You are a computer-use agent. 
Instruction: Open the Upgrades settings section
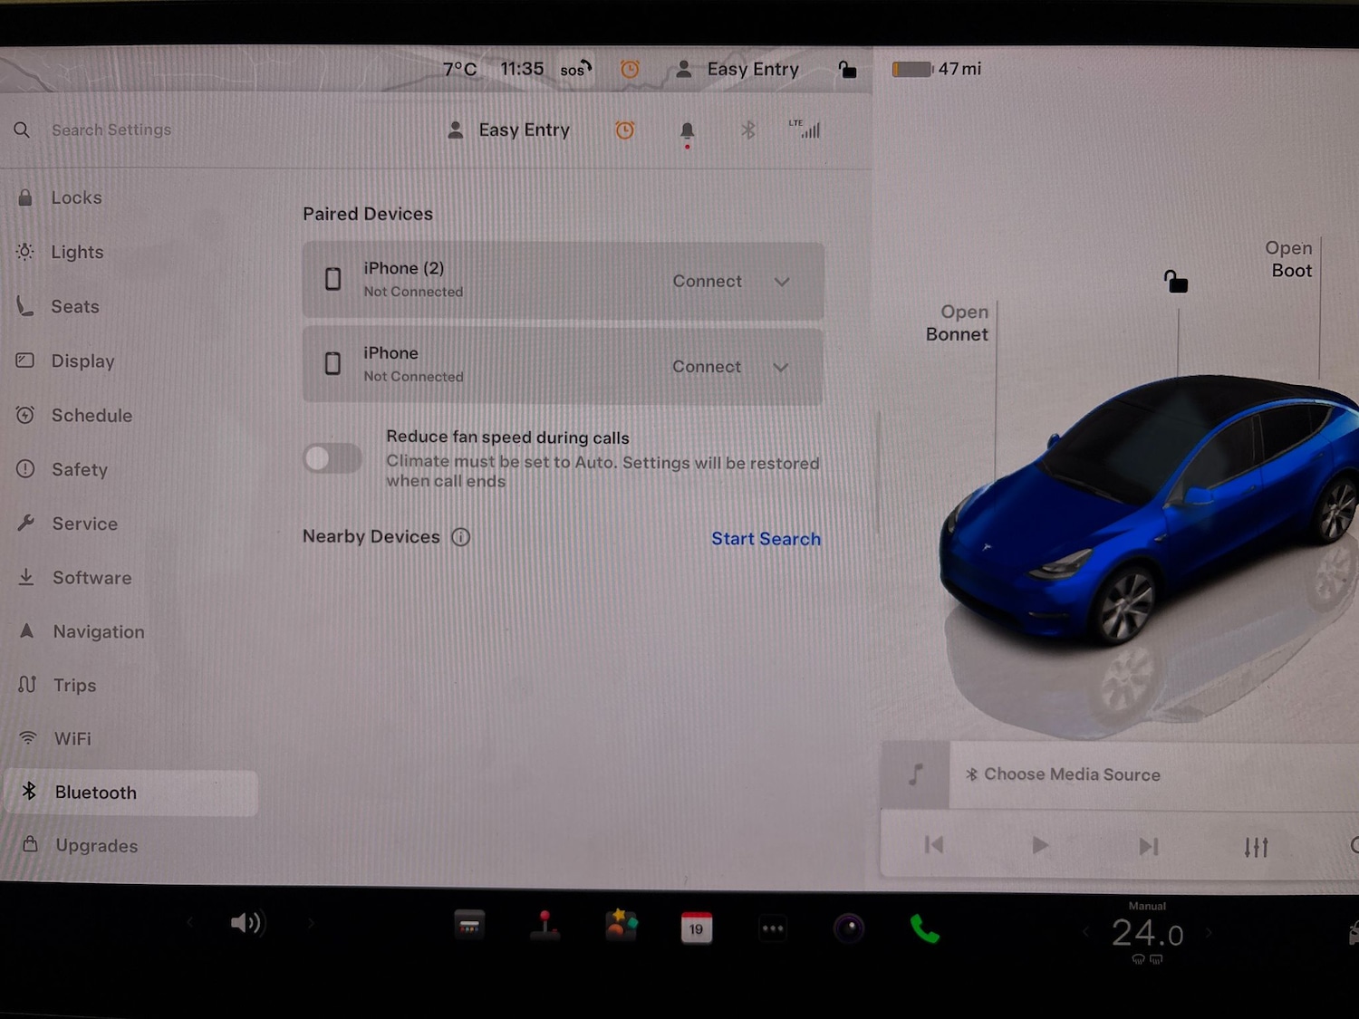(96, 845)
